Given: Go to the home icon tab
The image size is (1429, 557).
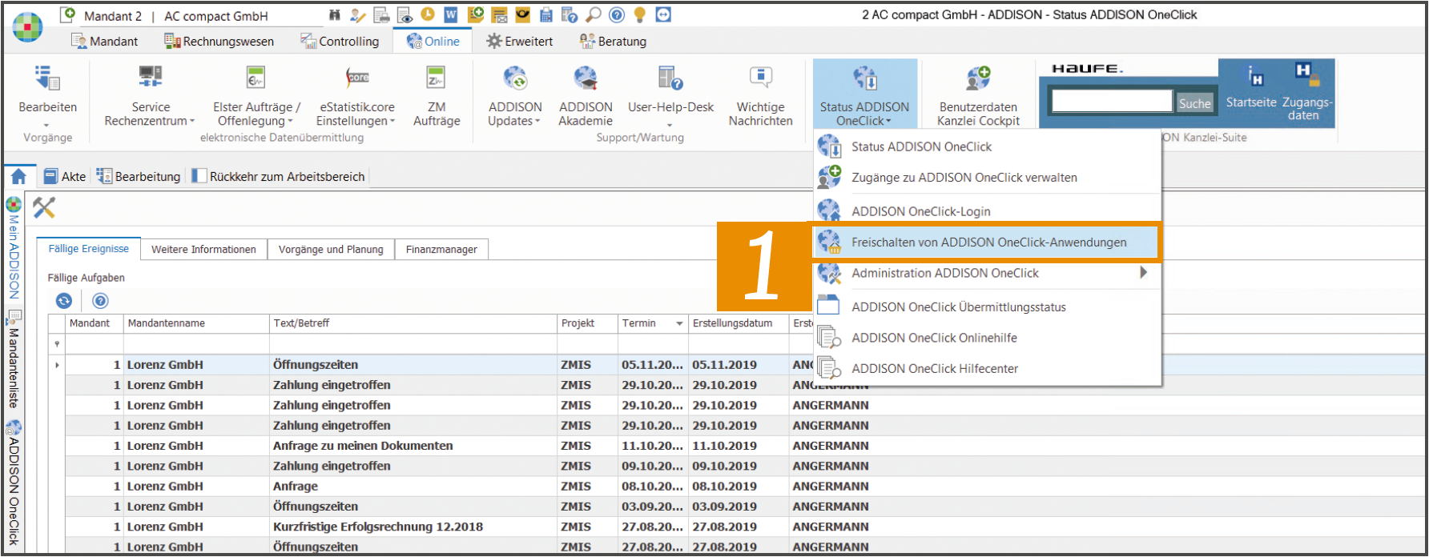Looking at the screenshot, I should [18, 176].
